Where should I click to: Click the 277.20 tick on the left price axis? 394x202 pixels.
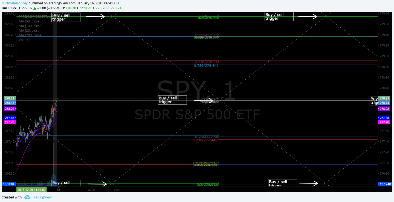tap(10, 152)
